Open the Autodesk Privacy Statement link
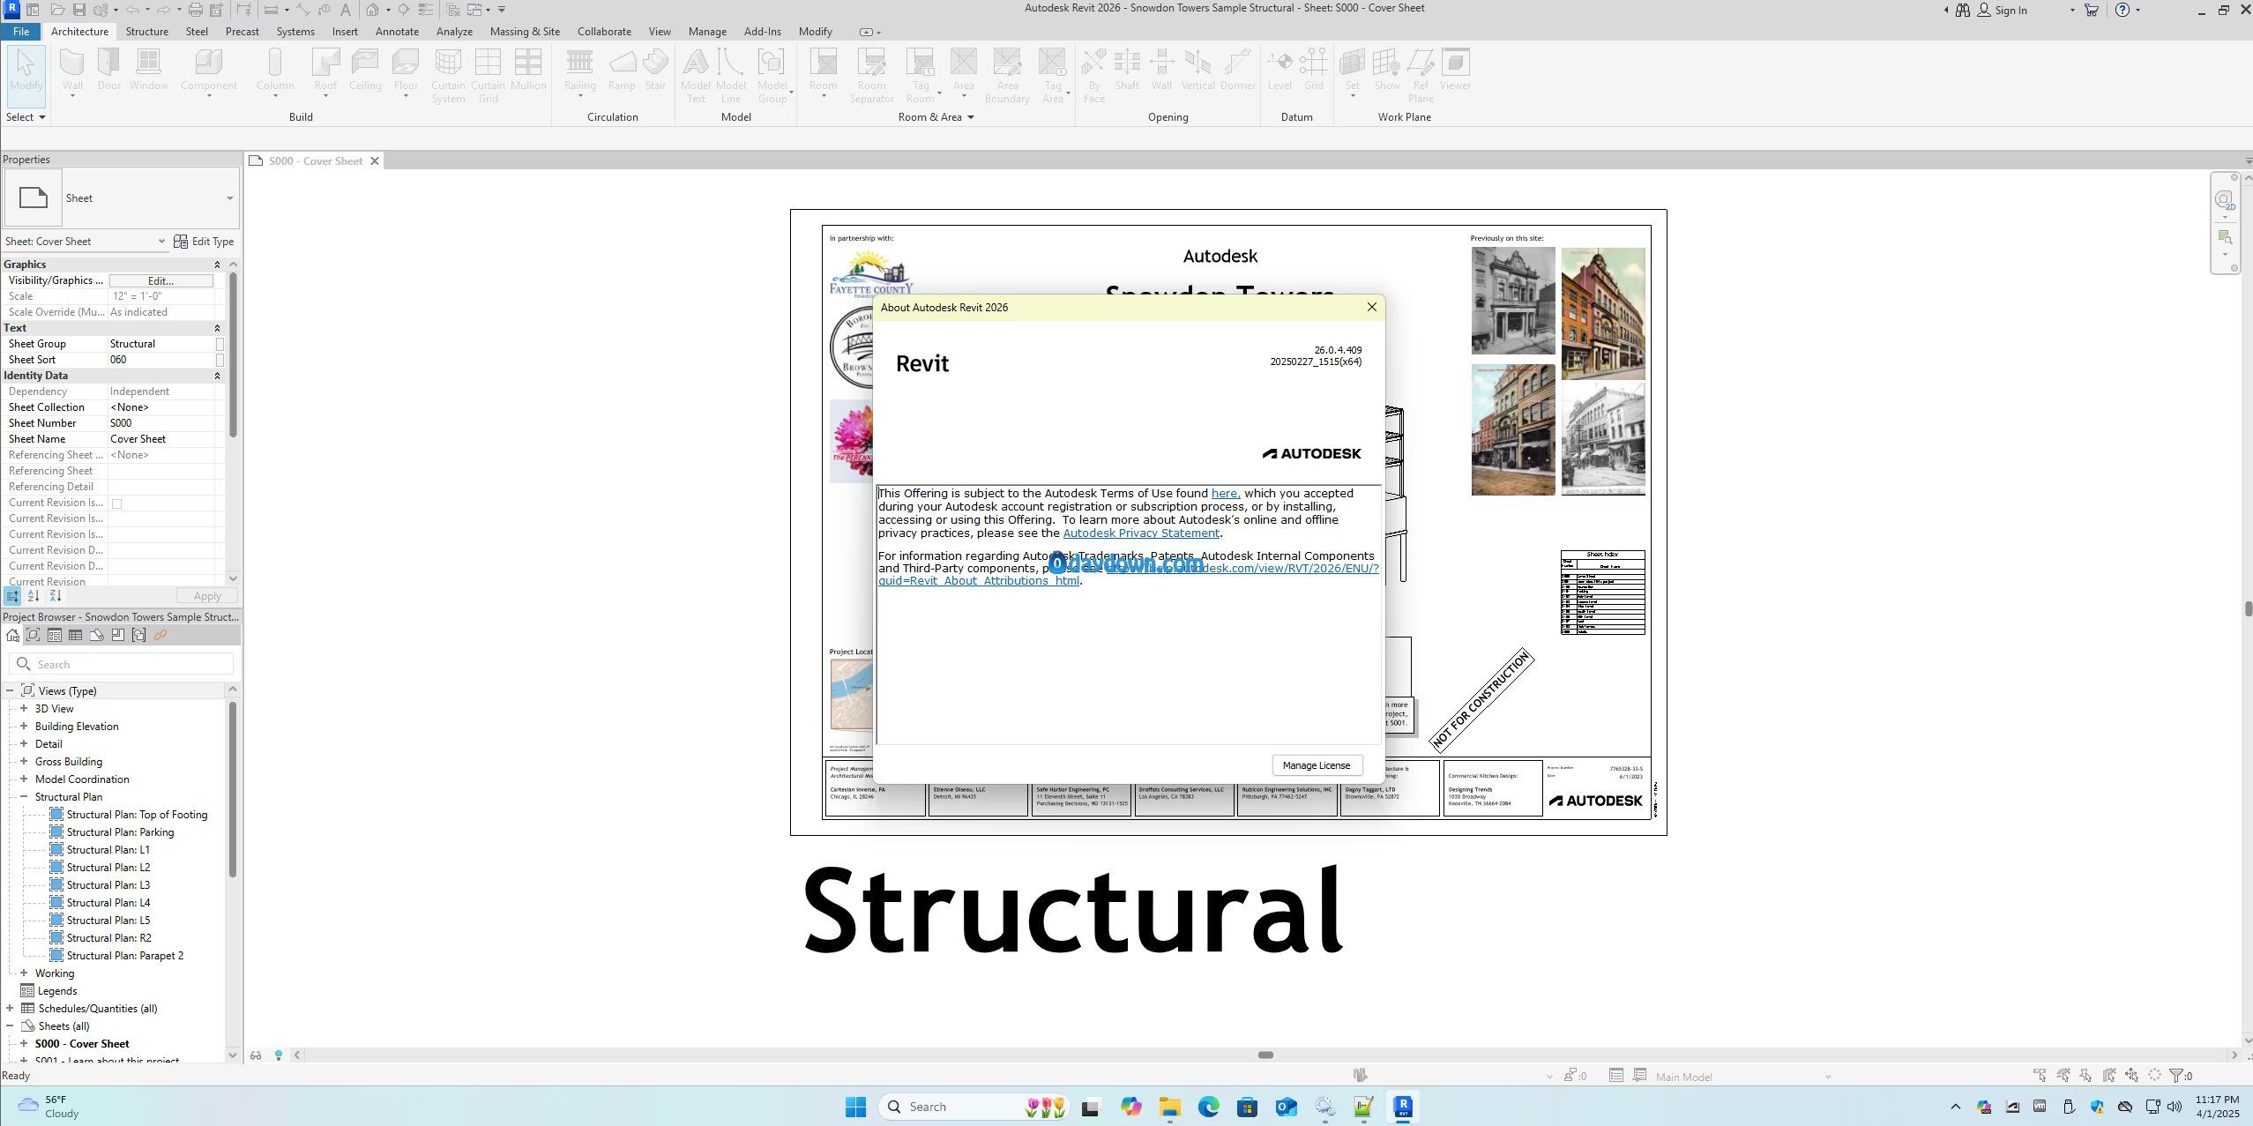Screen dimensions: 2253x1126 [1140, 533]
